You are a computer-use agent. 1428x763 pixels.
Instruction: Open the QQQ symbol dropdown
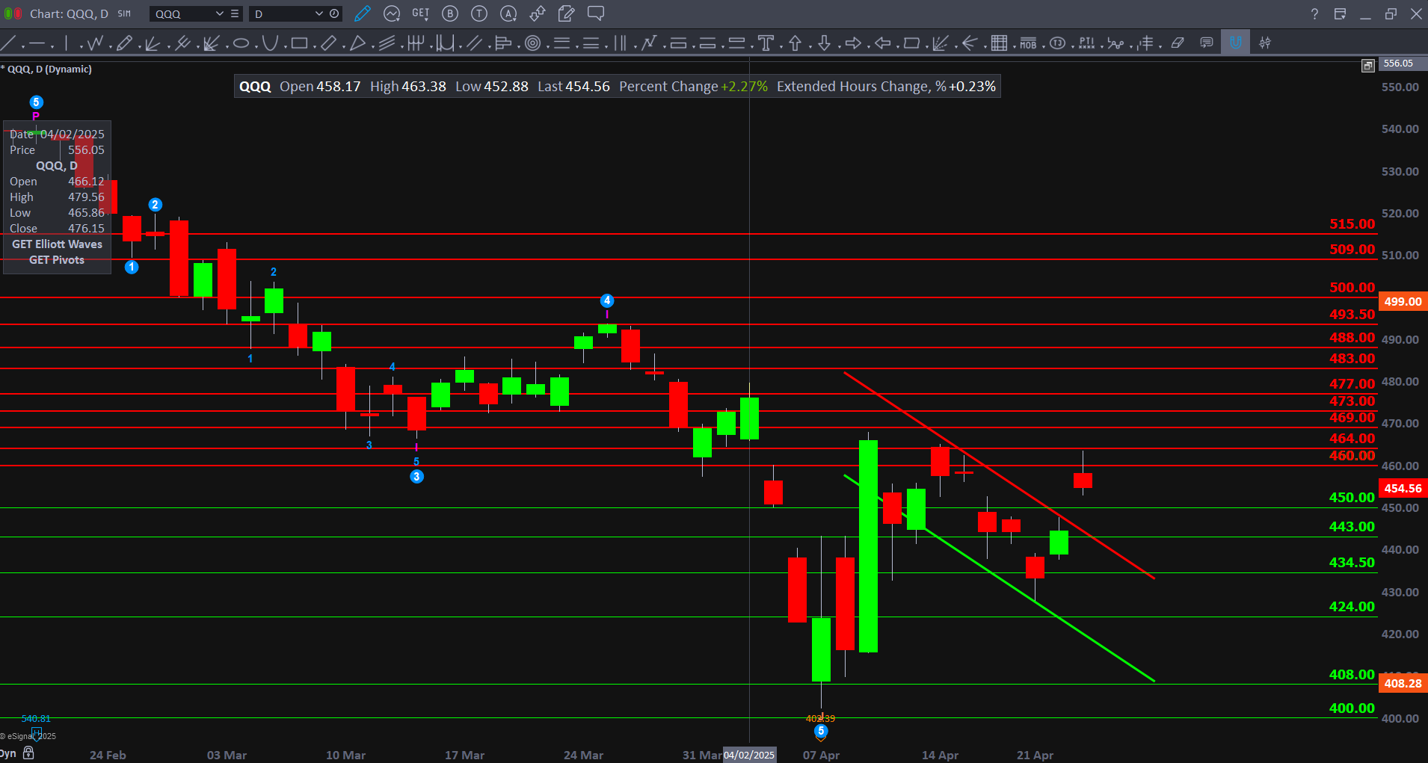pyautogui.click(x=219, y=13)
